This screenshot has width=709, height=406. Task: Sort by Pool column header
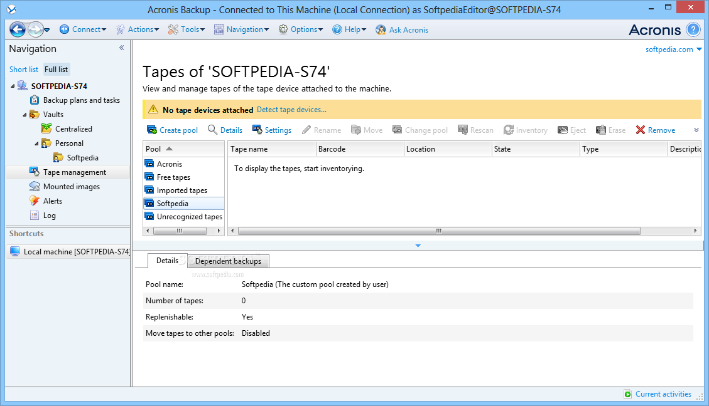click(183, 149)
